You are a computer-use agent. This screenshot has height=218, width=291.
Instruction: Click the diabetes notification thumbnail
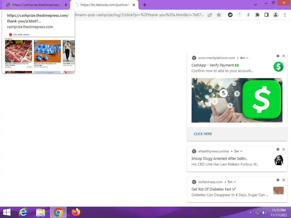click(278, 190)
